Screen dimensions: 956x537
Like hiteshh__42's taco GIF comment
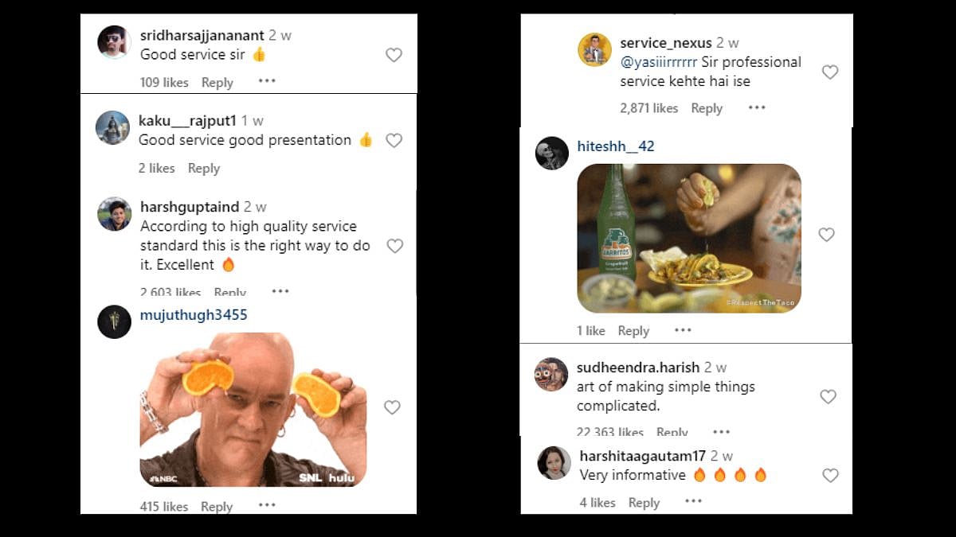[827, 235]
